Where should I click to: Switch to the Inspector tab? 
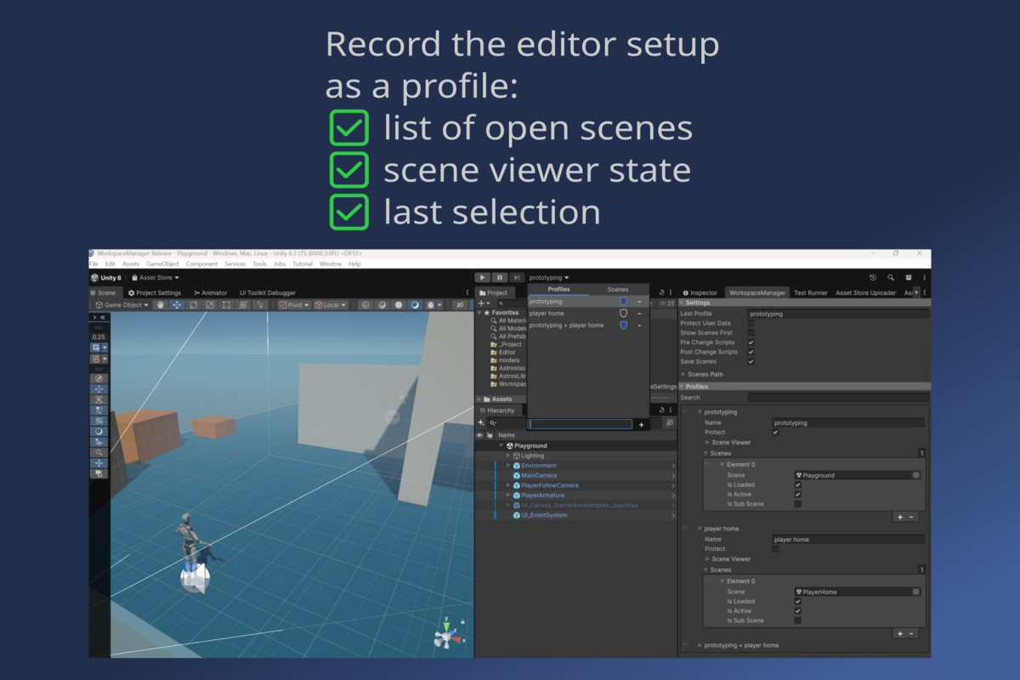coord(700,292)
